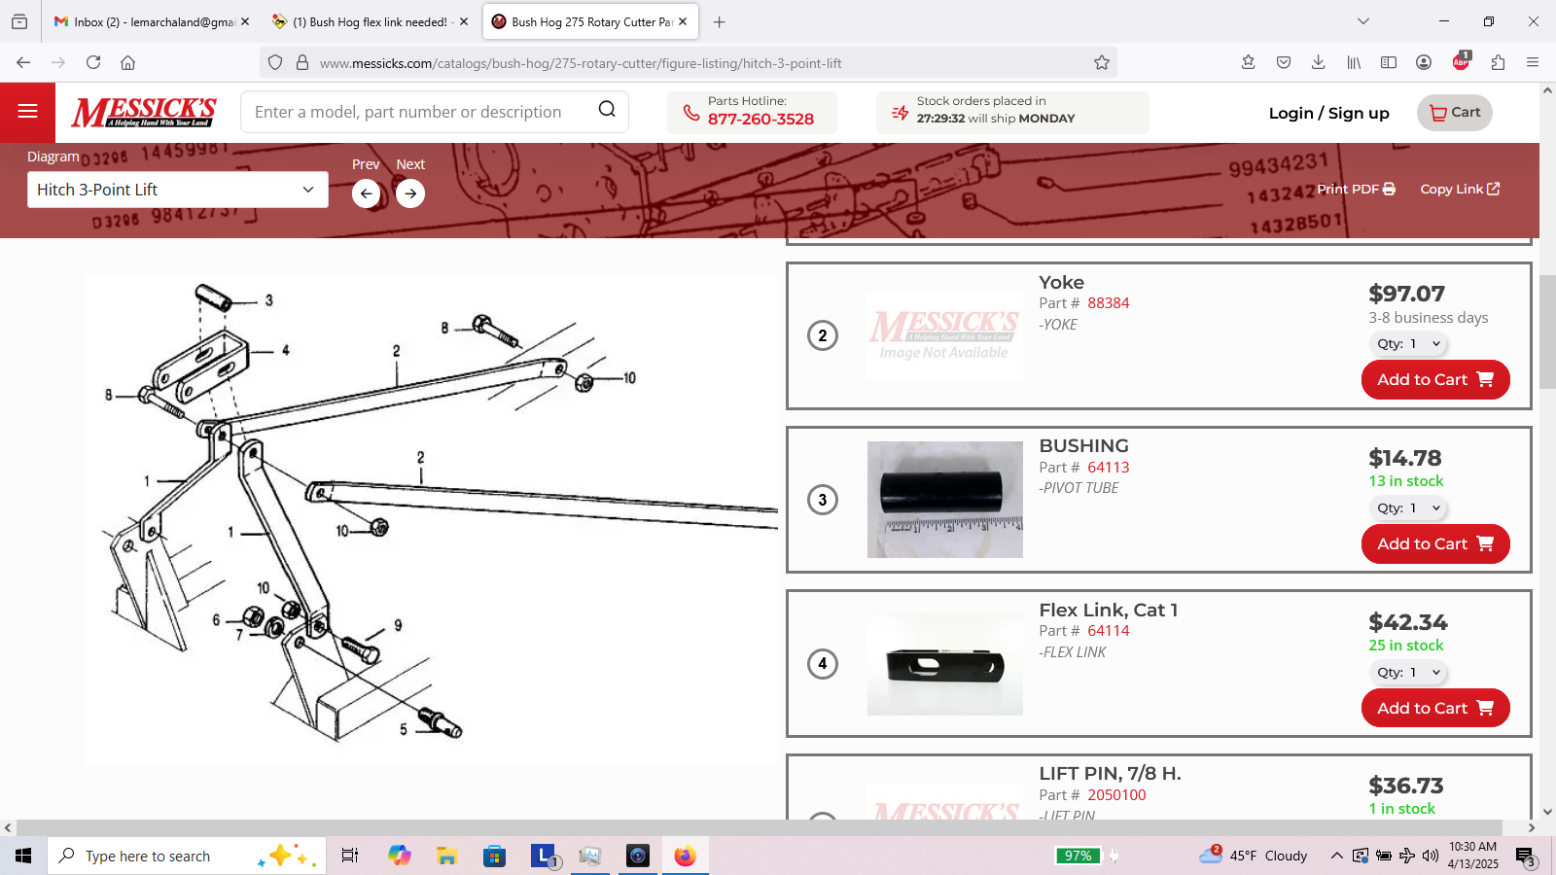Reload the current page
Viewport: 1556px width, 875px height.
93,62
